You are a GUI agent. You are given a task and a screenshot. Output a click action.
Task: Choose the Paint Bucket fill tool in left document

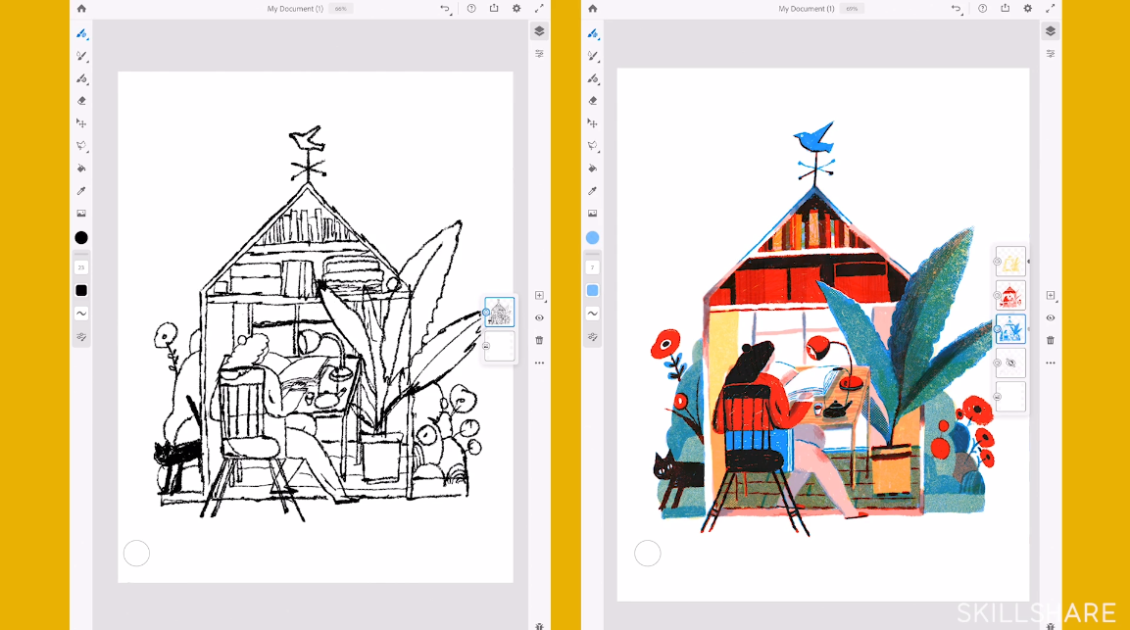(82, 169)
